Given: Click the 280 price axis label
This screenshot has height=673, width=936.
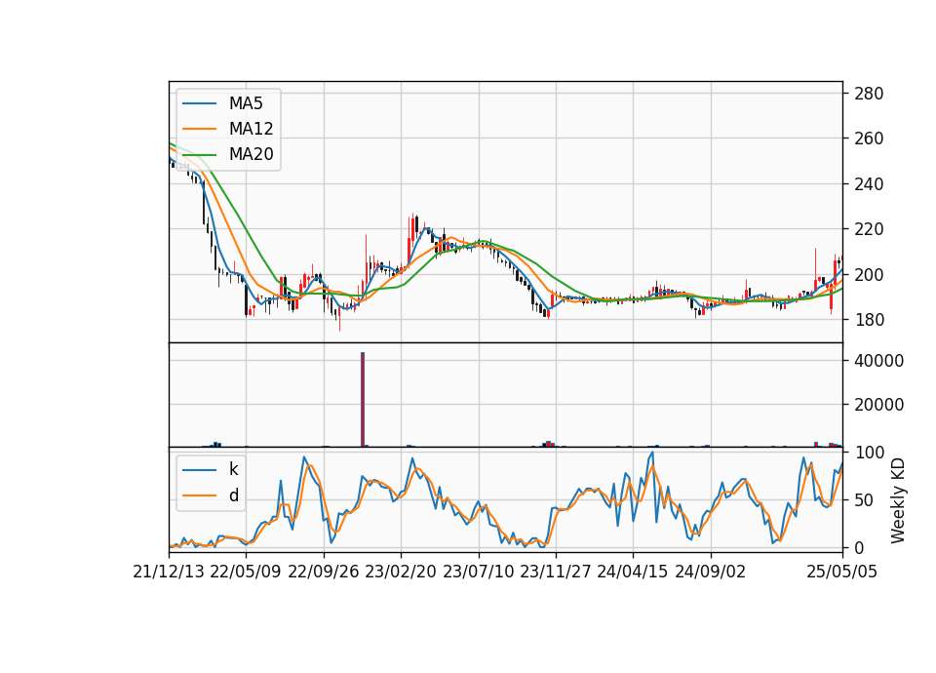Looking at the screenshot, I should 869,94.
